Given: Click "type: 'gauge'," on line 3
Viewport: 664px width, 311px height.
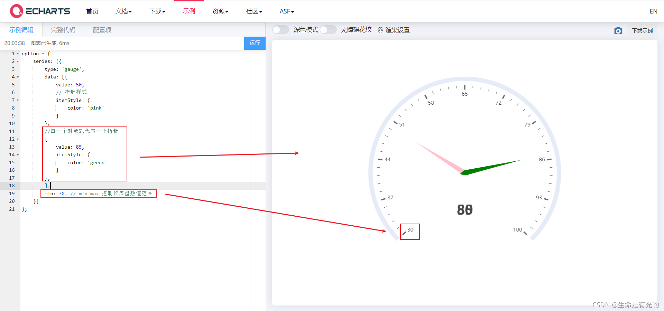Looking at the screenshot, I should [64, 69].
